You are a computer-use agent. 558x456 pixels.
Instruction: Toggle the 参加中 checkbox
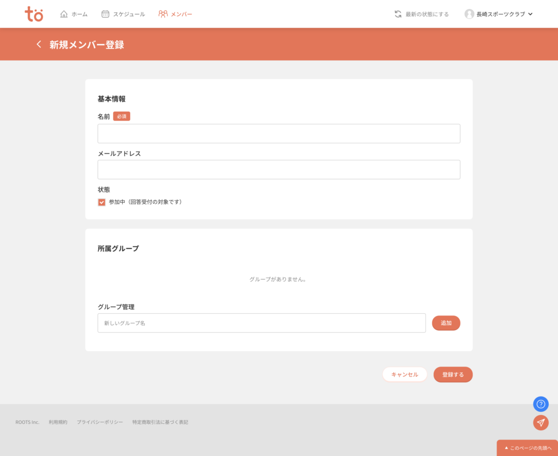102,202
